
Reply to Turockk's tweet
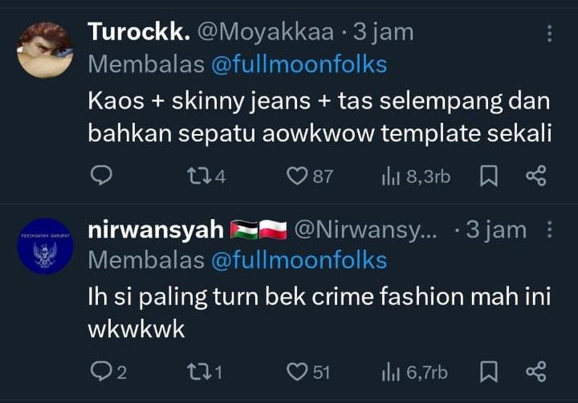click(100, 176)
